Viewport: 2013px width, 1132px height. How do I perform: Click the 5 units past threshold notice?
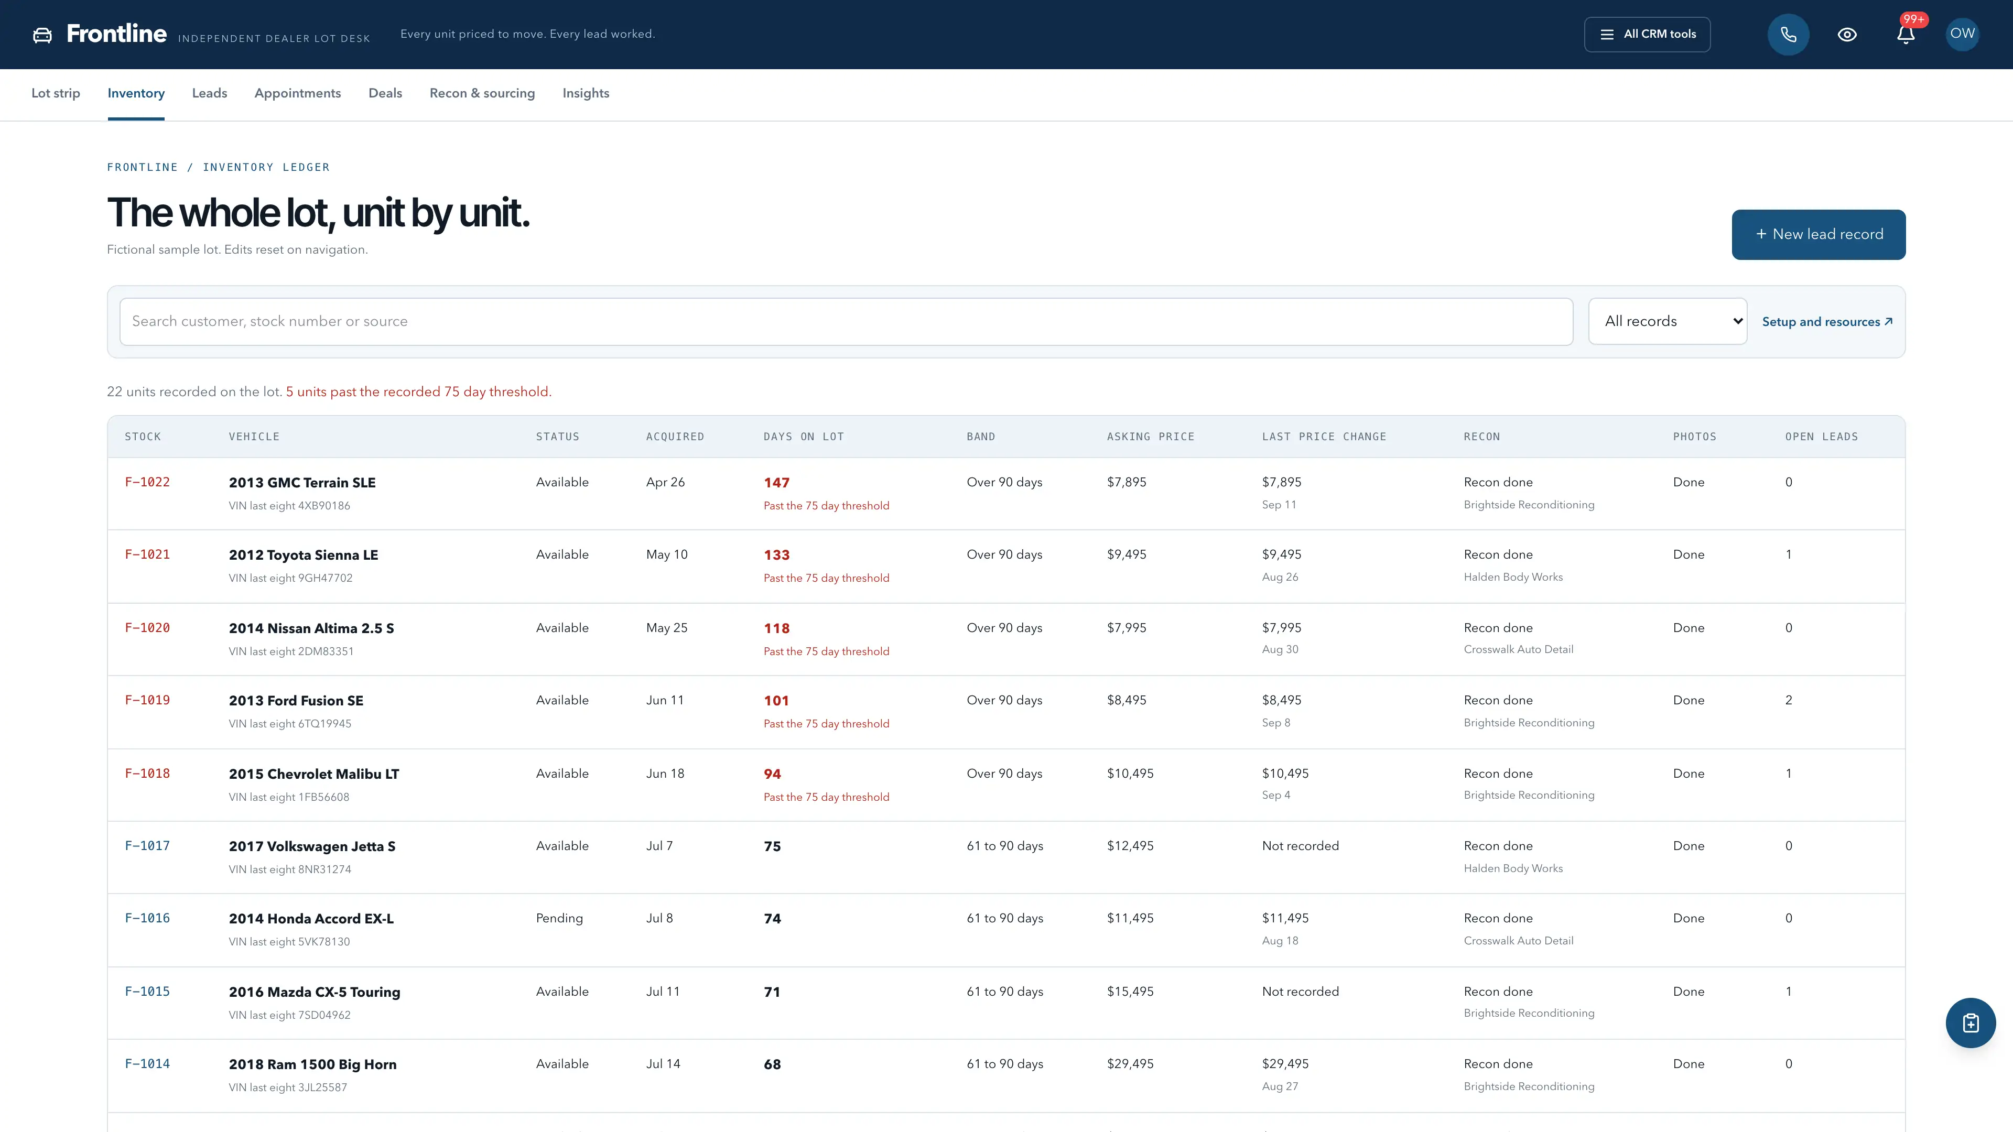coord(419,392)
